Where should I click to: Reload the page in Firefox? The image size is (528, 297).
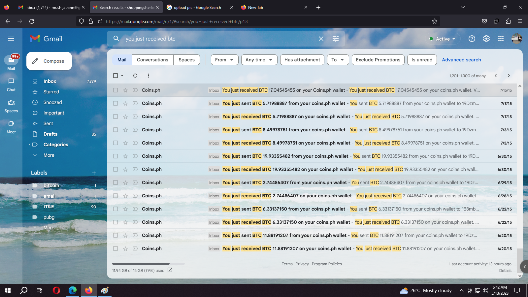point(32,21)
